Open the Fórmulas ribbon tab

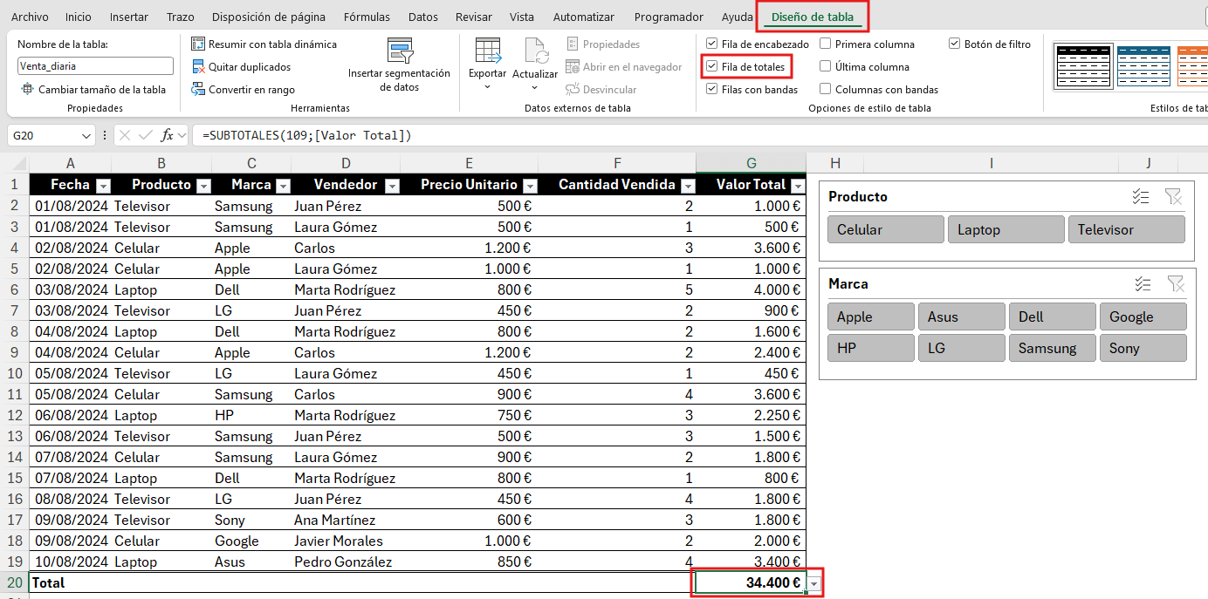click(x=367, y=17)
